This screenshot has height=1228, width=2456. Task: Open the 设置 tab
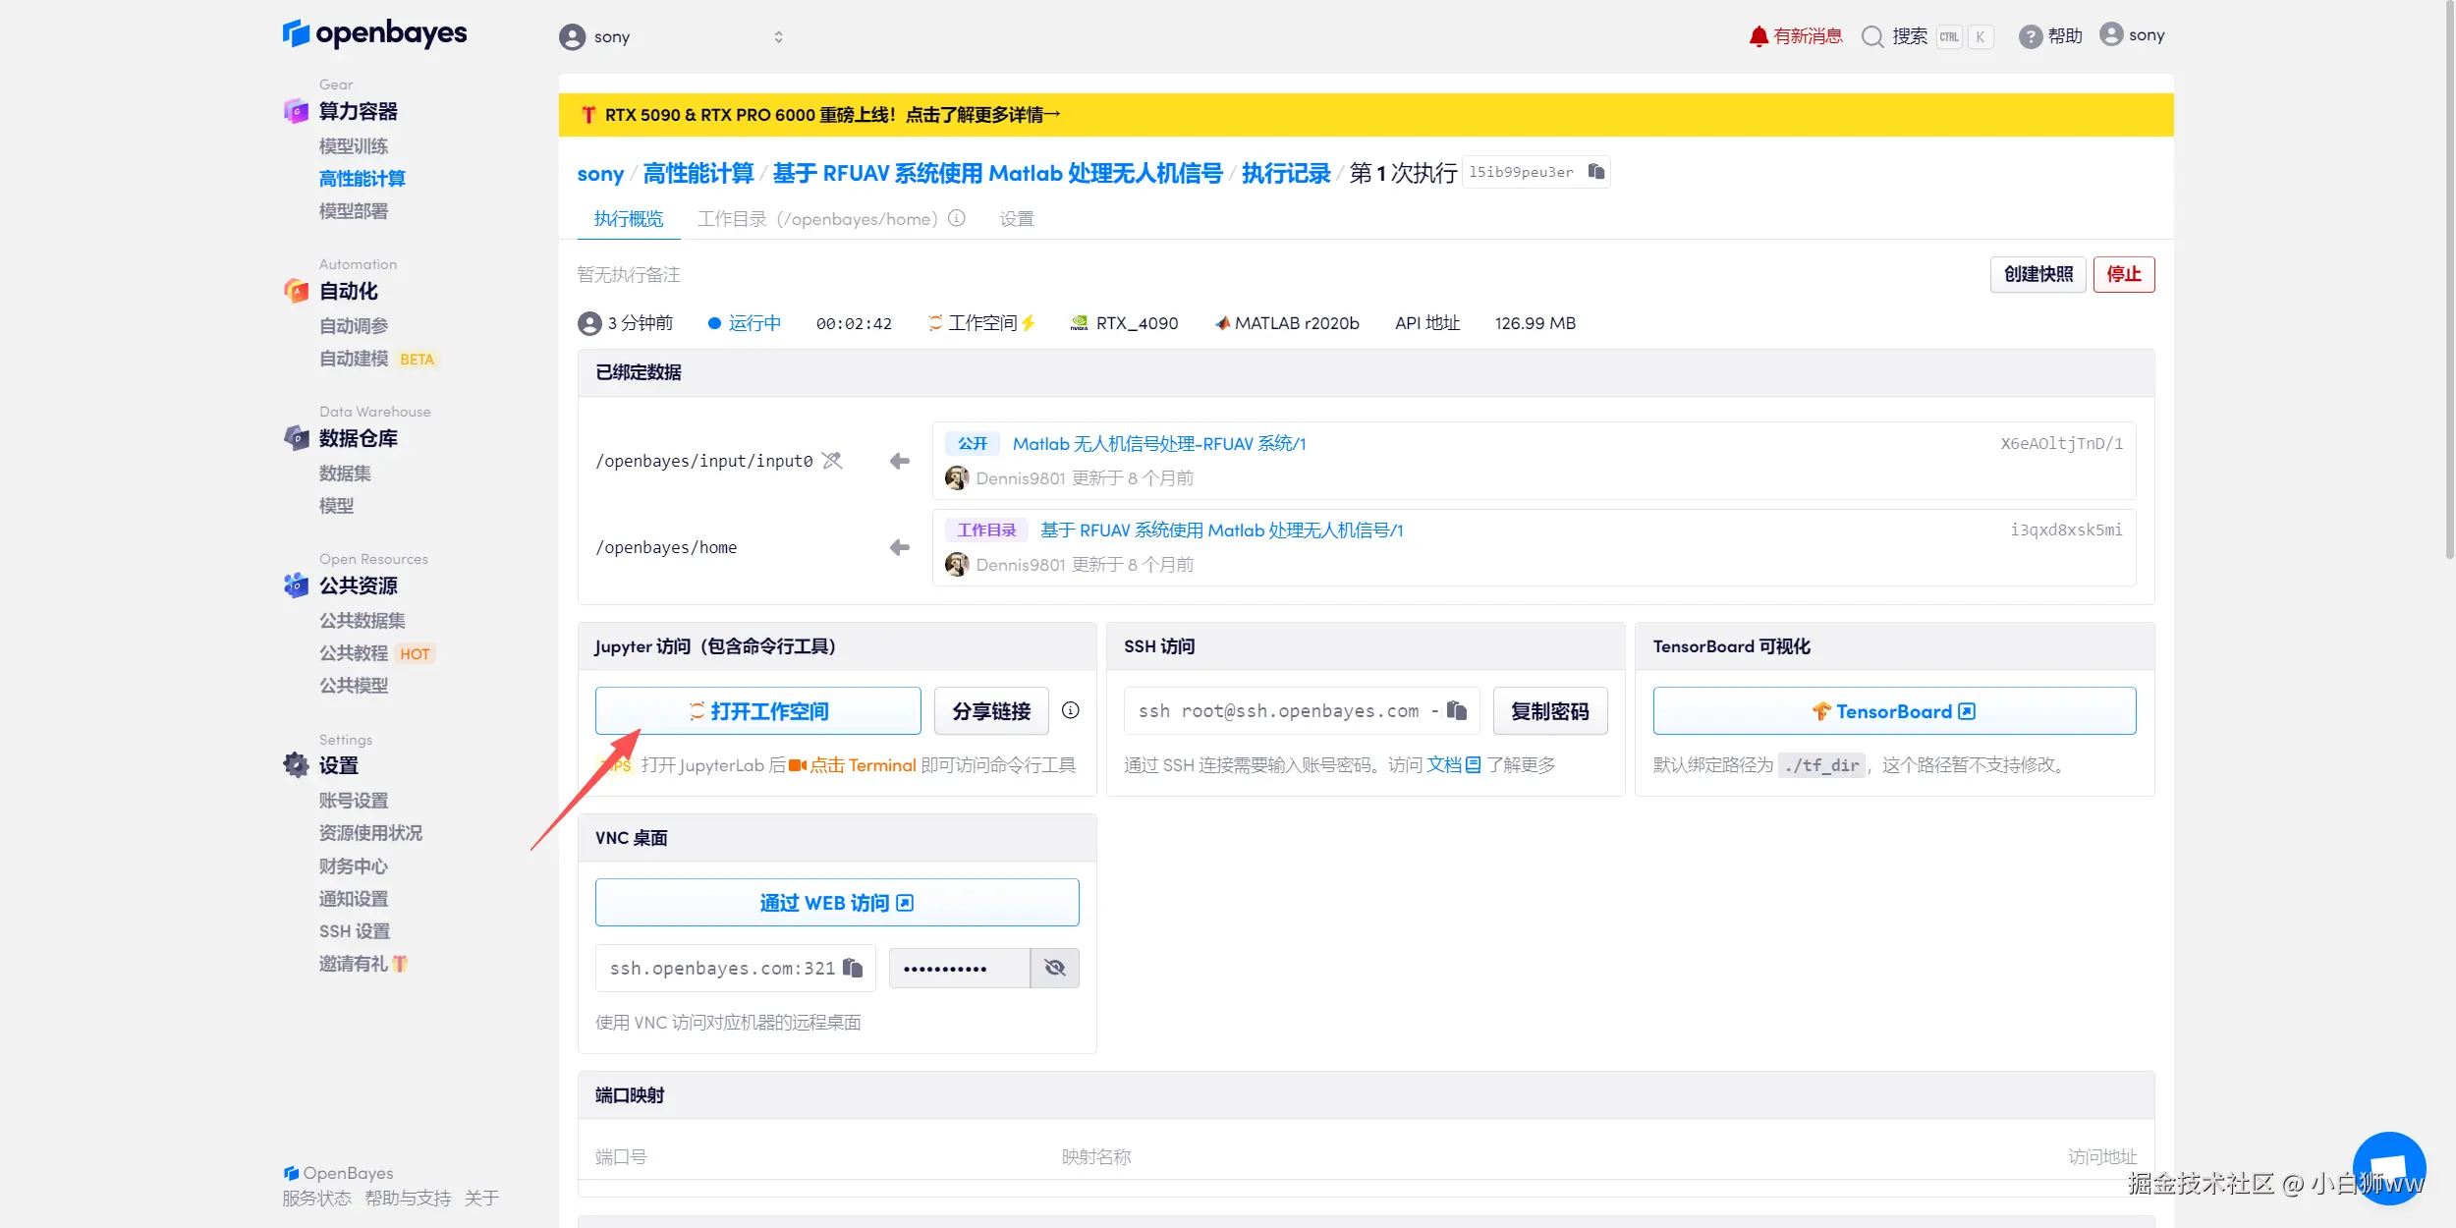pyautogui.click(x=1017, y=218)
